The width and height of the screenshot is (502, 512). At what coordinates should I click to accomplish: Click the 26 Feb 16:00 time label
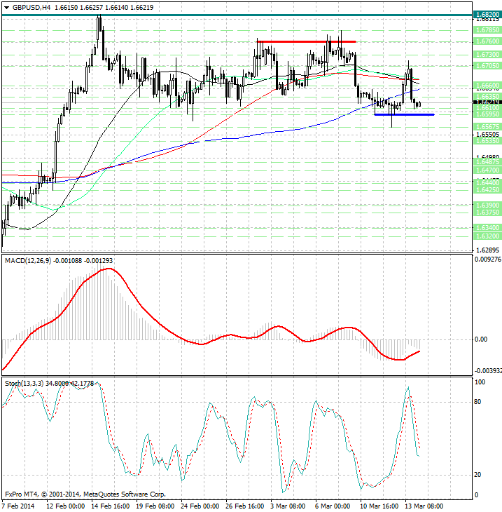pos(245,506)
